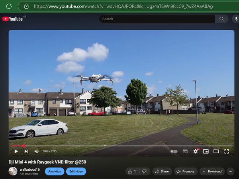Start voice search with the microphone icon
Screen dimensions: 239x179
[x=236, y=19]
